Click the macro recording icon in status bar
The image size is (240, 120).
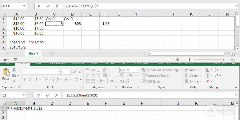tap(15, 59)
